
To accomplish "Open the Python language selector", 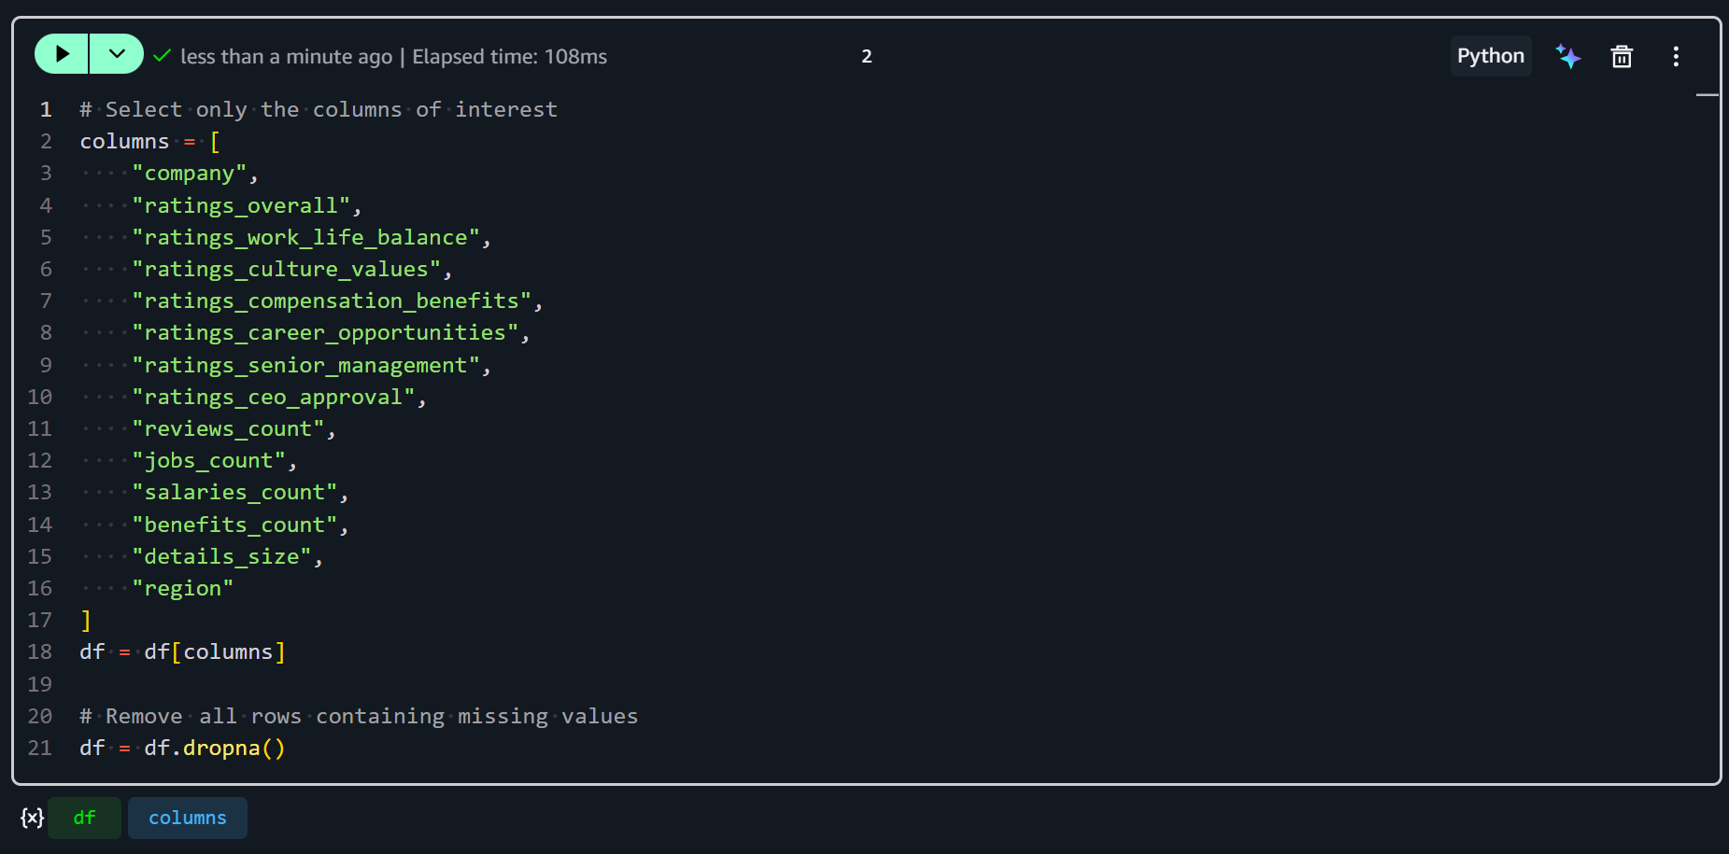I will (x=1490, y=56).
